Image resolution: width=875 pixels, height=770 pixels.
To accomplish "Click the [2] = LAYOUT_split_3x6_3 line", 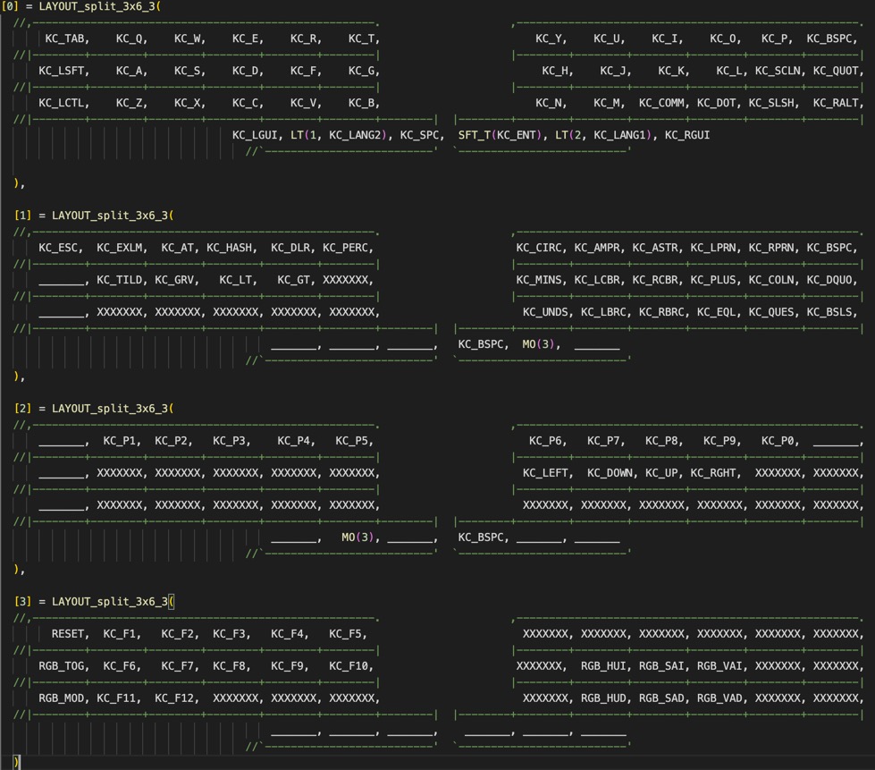I will (94, 409).
